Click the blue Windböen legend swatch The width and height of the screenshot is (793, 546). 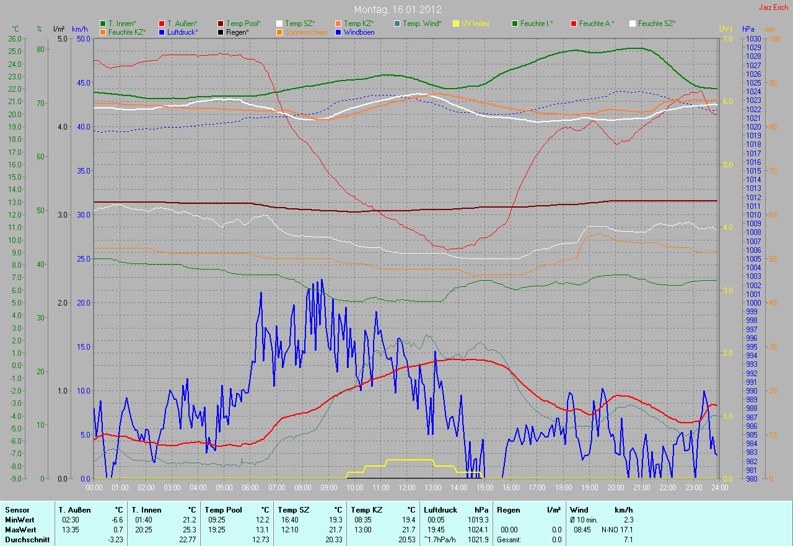tap(338, 32)
